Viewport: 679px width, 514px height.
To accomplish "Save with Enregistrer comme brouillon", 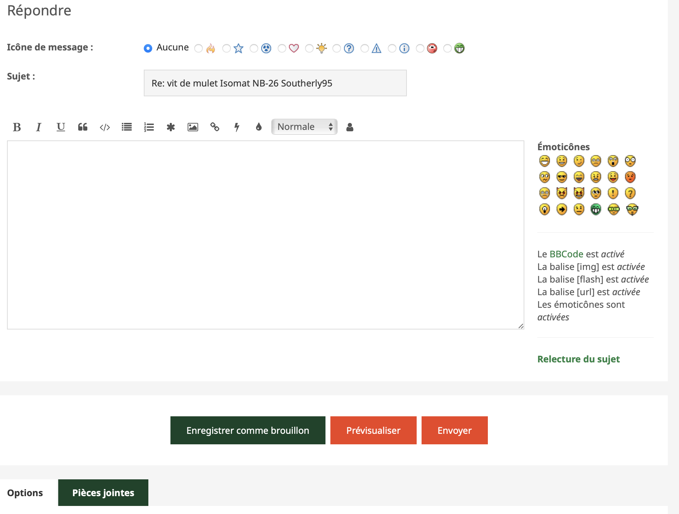I will point(248,430).
